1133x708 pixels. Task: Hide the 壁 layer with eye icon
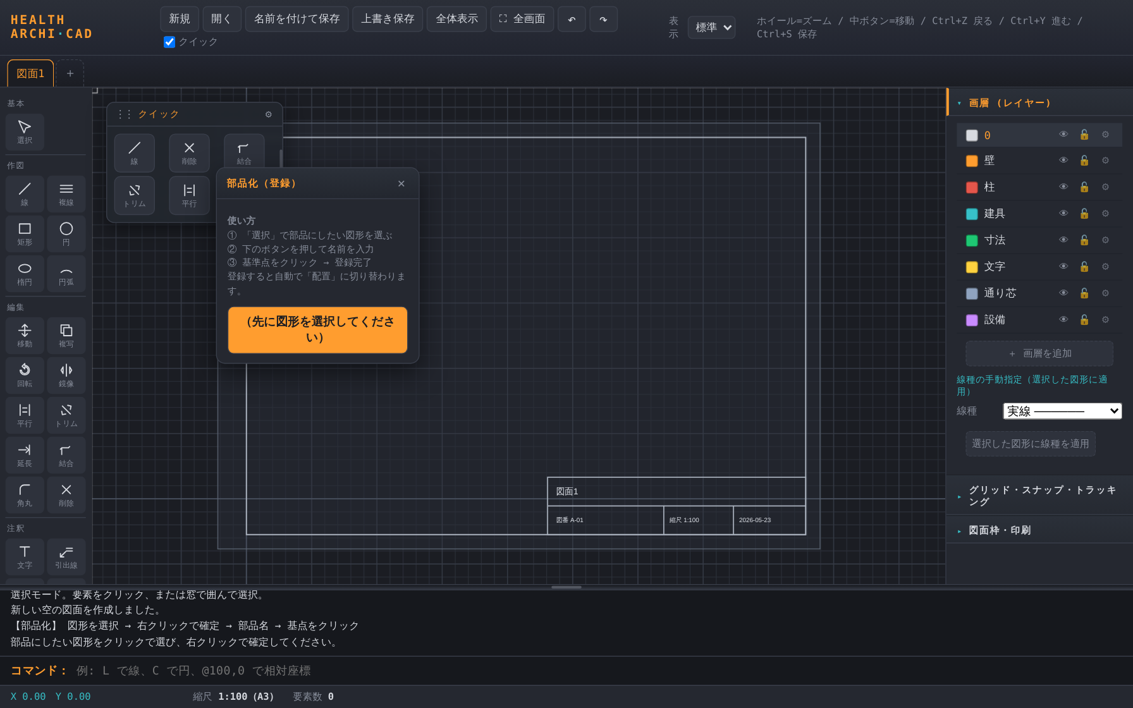click(x=1063, y=161)
